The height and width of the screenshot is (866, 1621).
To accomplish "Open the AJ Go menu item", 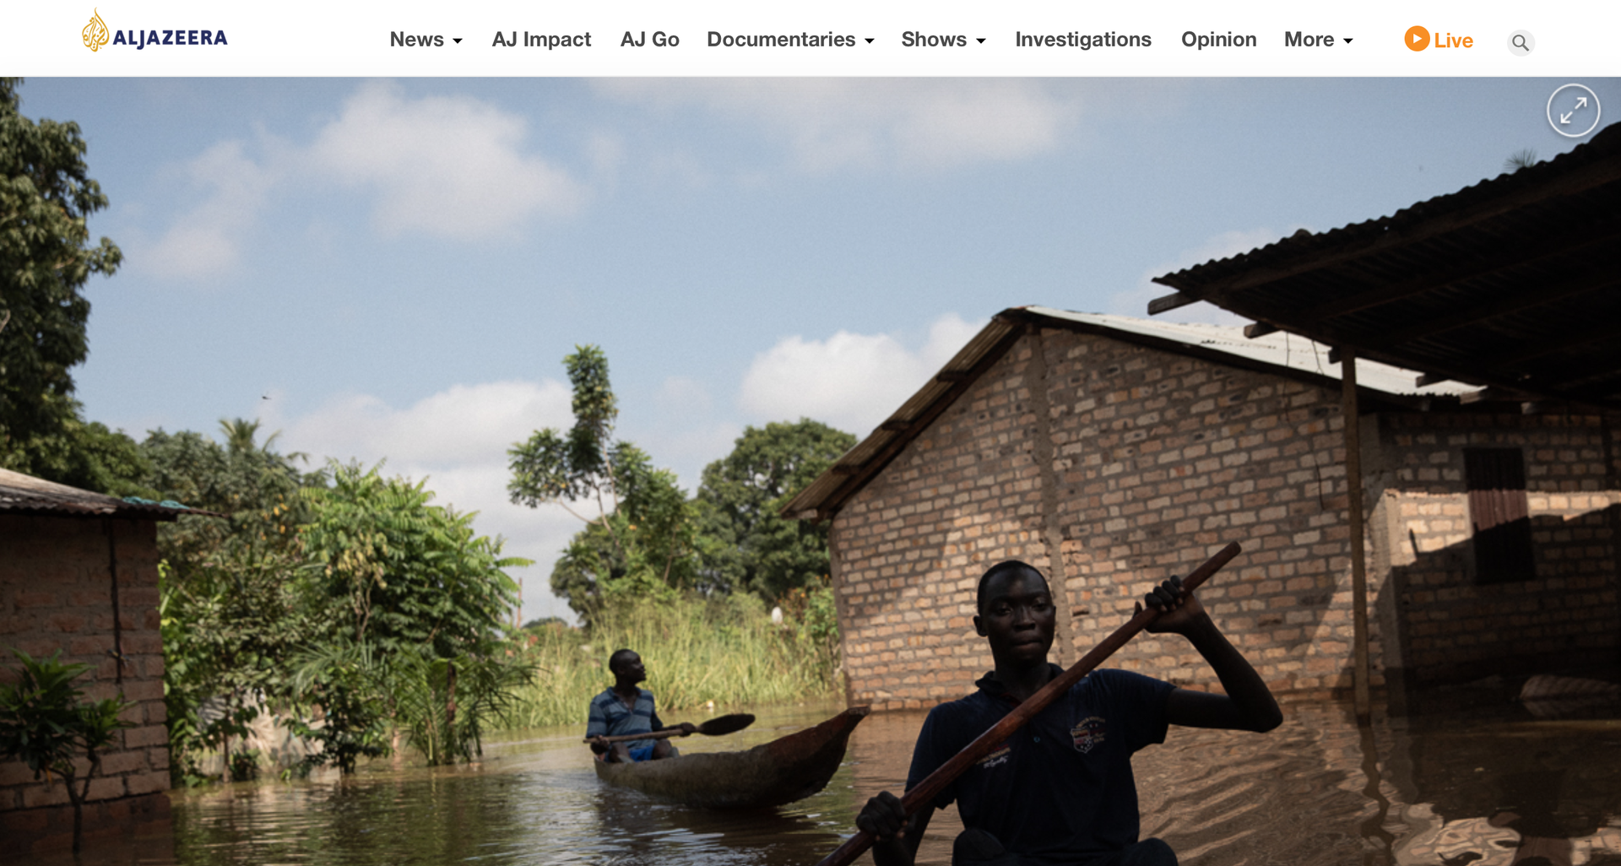I will pyautogui.click(x=649, y=40).
